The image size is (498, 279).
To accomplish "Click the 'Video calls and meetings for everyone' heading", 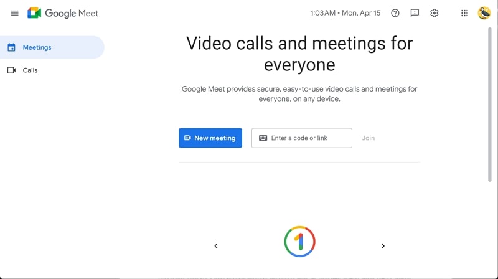I will (x=299, y=54).
